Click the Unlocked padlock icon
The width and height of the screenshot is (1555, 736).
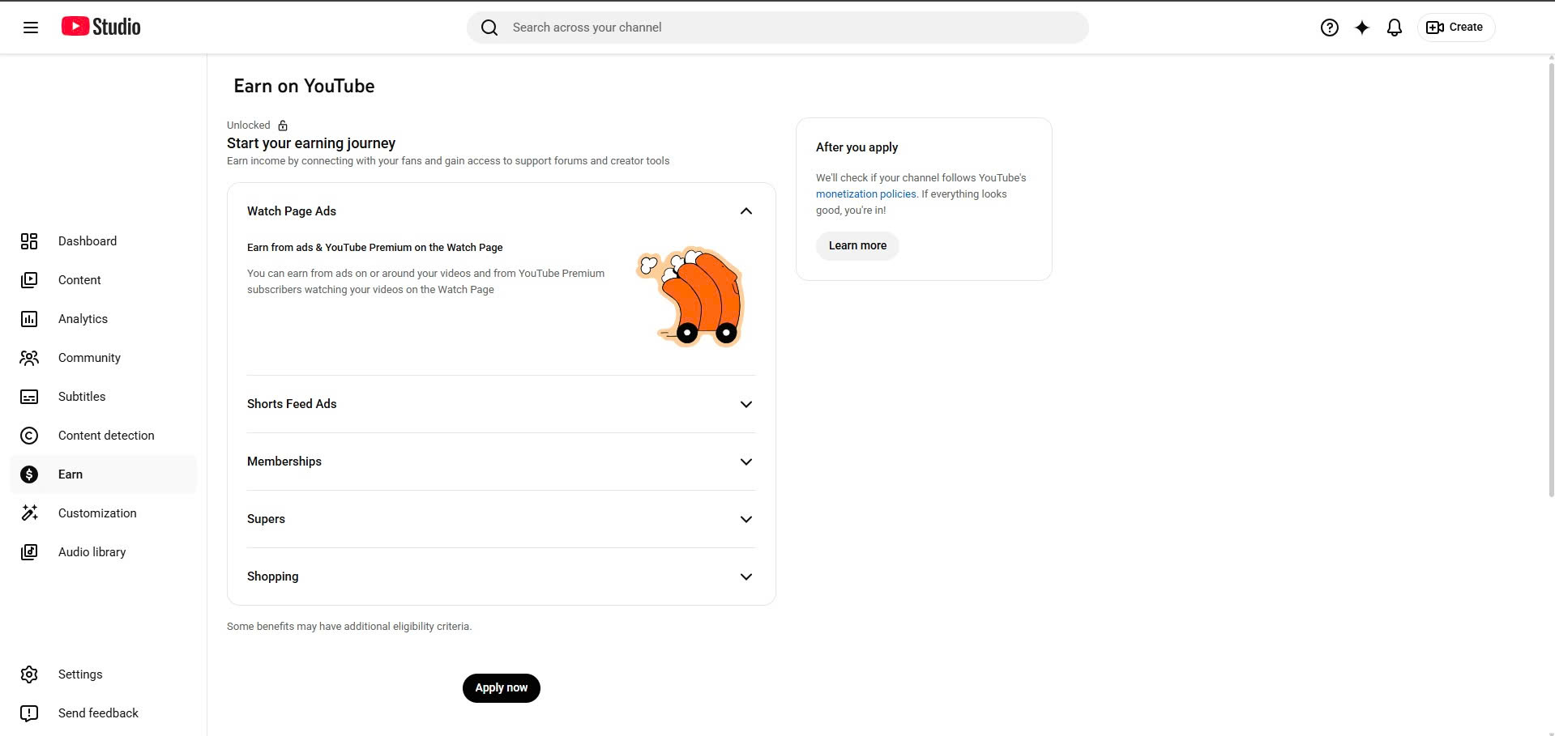(x=283, y=126)
